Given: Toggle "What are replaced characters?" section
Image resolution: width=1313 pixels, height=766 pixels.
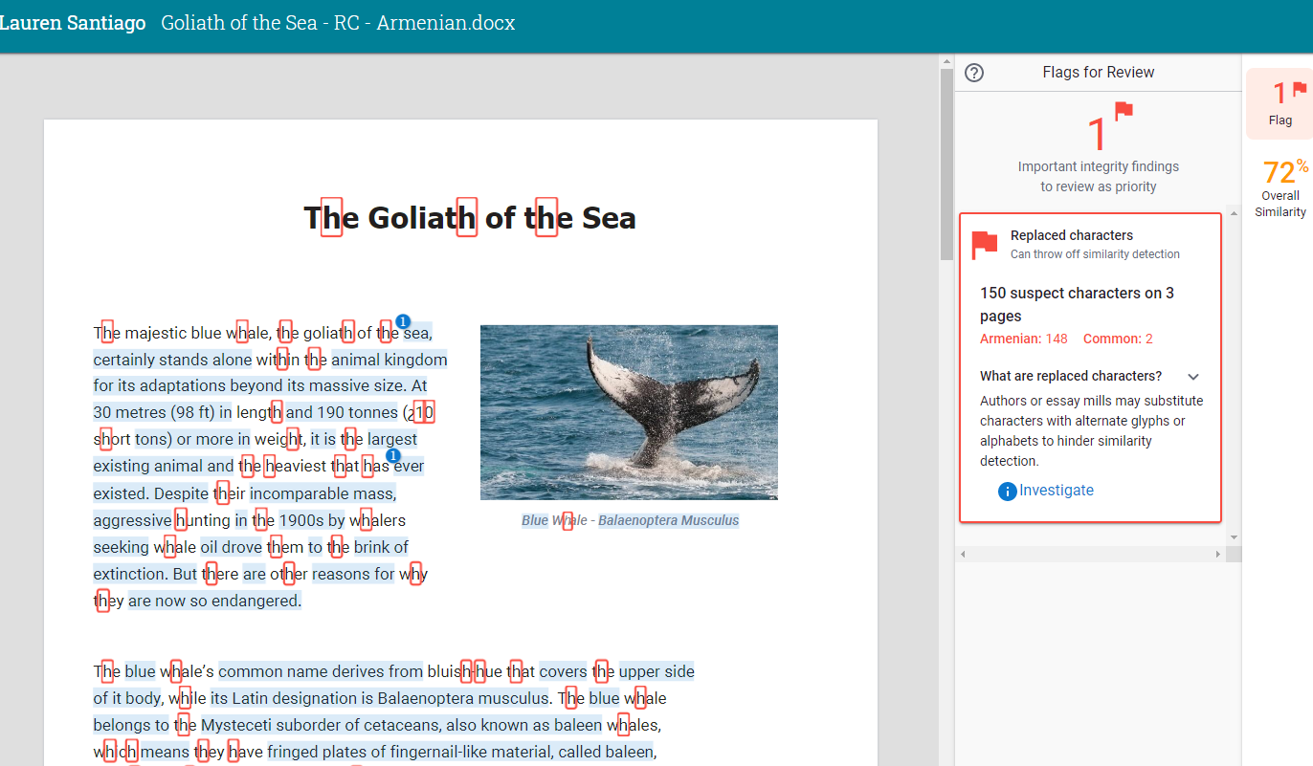Looking at the screenshot, I should pyautogui.click(x=1071, y=376).
